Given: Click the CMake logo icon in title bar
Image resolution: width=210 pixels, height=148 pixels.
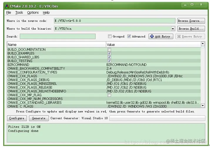Looking at the screenshot, I should tap(7, 6).
